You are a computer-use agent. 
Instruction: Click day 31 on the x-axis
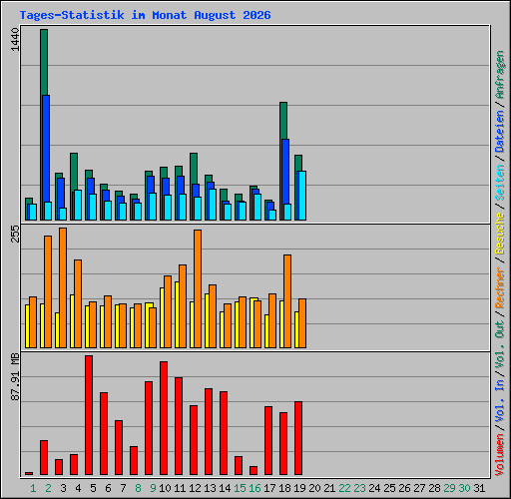coord(479,488)
